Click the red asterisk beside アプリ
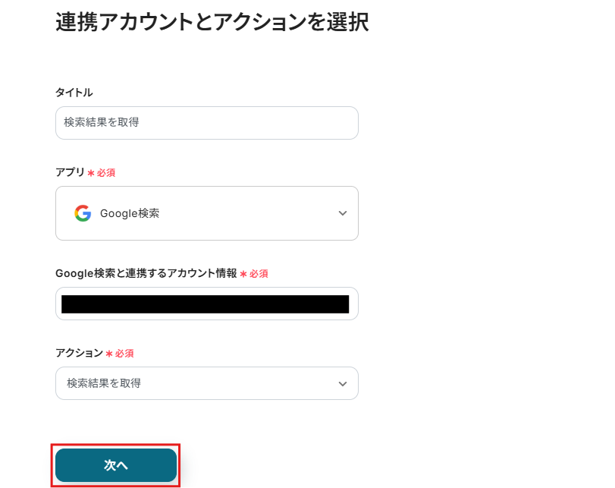 tap(91, 173)
